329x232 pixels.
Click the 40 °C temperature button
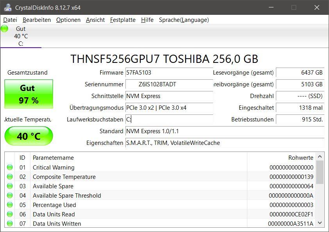point(29,136)
